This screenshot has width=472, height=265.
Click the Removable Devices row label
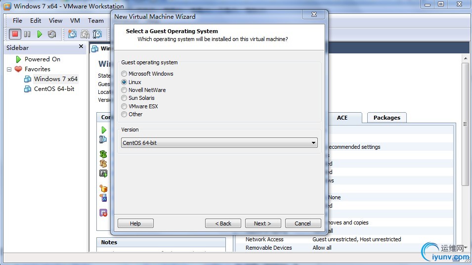pyautogui.click(x=268, y=248)
